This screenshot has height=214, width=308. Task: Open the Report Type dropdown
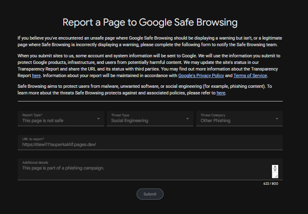click(x=61, y=118)
